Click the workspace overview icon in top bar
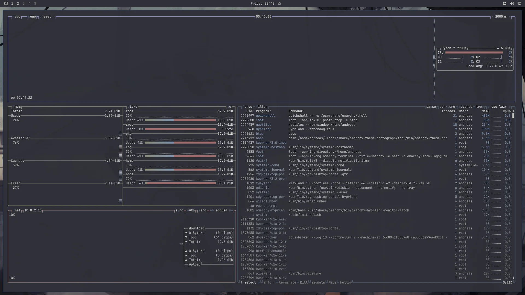This screenshot has height=295, width=525. click(6, 4)
